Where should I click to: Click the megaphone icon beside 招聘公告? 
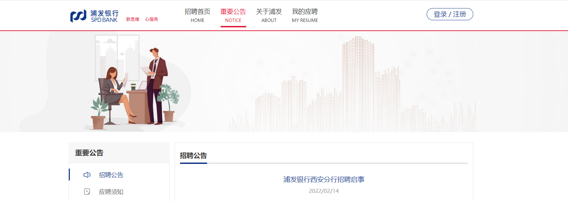[x=87, y=175]
